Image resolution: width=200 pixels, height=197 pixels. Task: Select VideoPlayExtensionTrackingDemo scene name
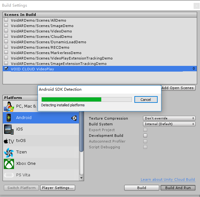point(62,58)
